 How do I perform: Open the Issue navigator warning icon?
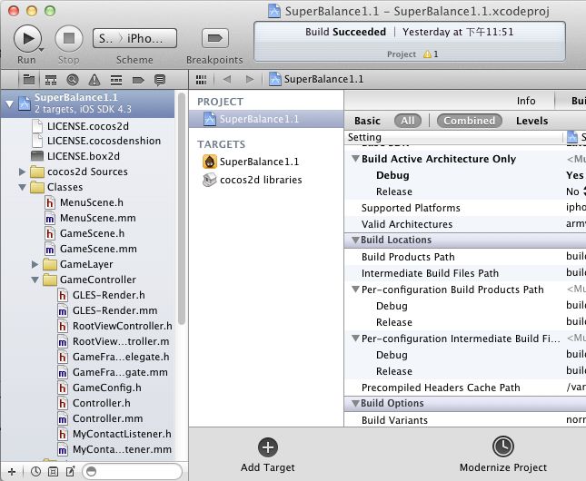tap(94, 80)
